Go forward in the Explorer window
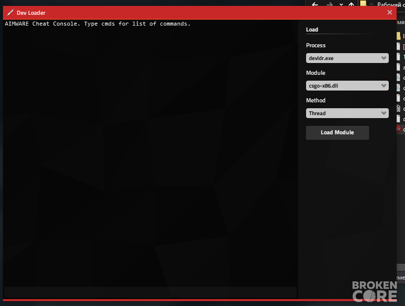 coord(329,4)
